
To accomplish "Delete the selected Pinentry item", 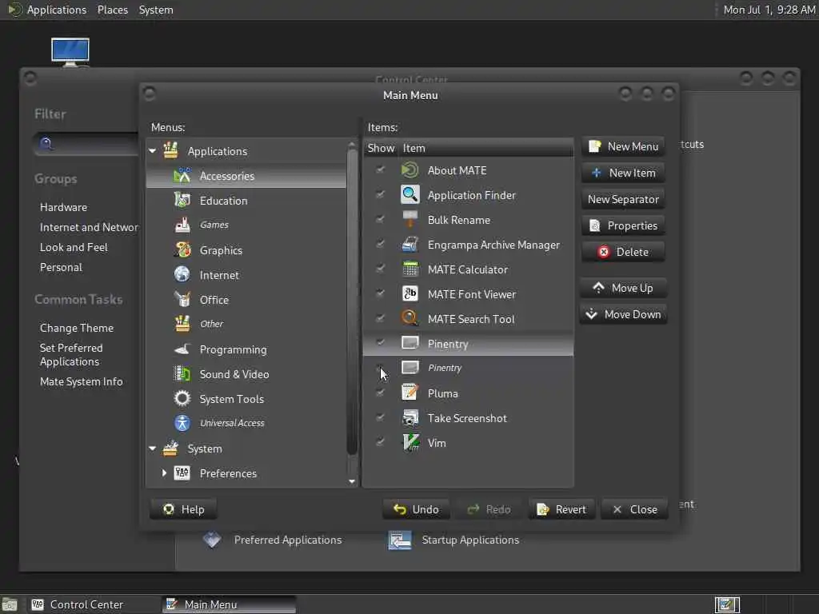I will point(623,252).
